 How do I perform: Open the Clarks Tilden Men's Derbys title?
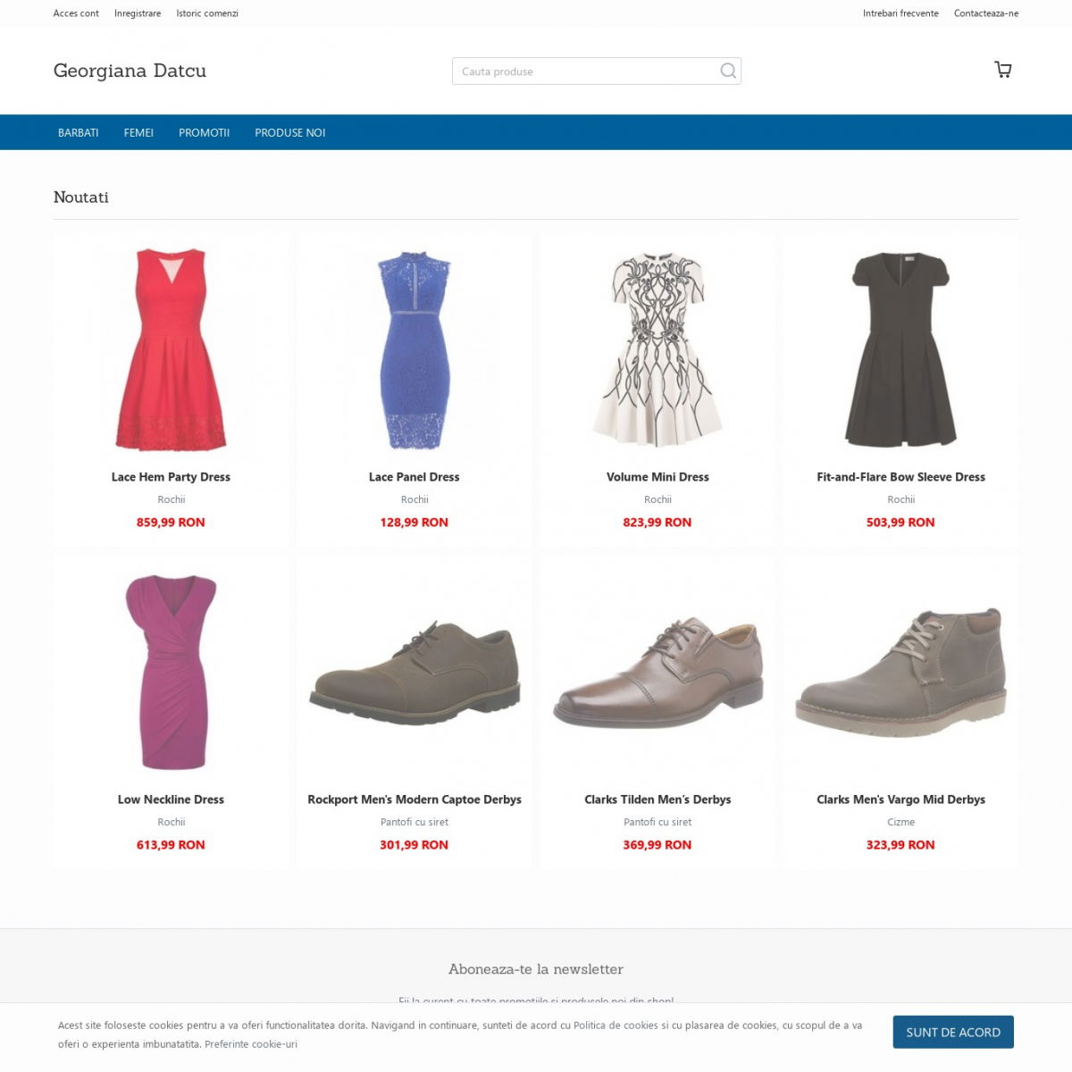pyautogui.click(x=657, y=800)
